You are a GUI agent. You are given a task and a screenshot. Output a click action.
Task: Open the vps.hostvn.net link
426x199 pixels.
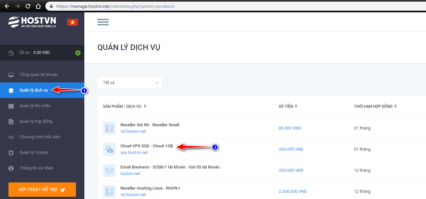(x=134, y=153)
